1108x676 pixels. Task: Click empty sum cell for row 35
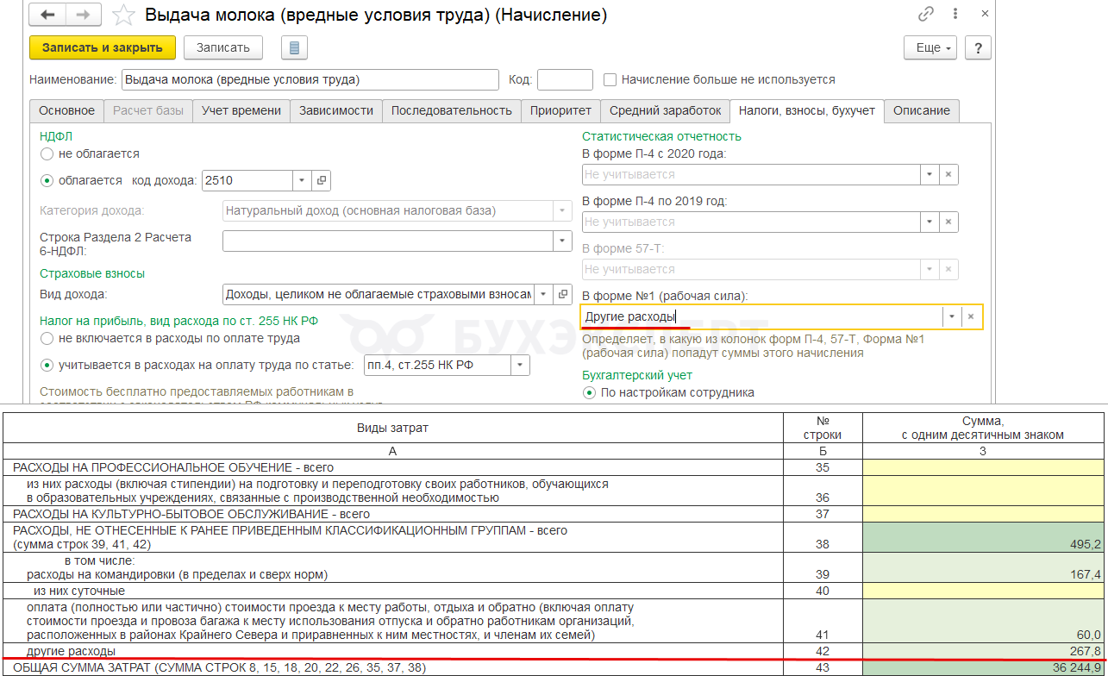(983, 467)
